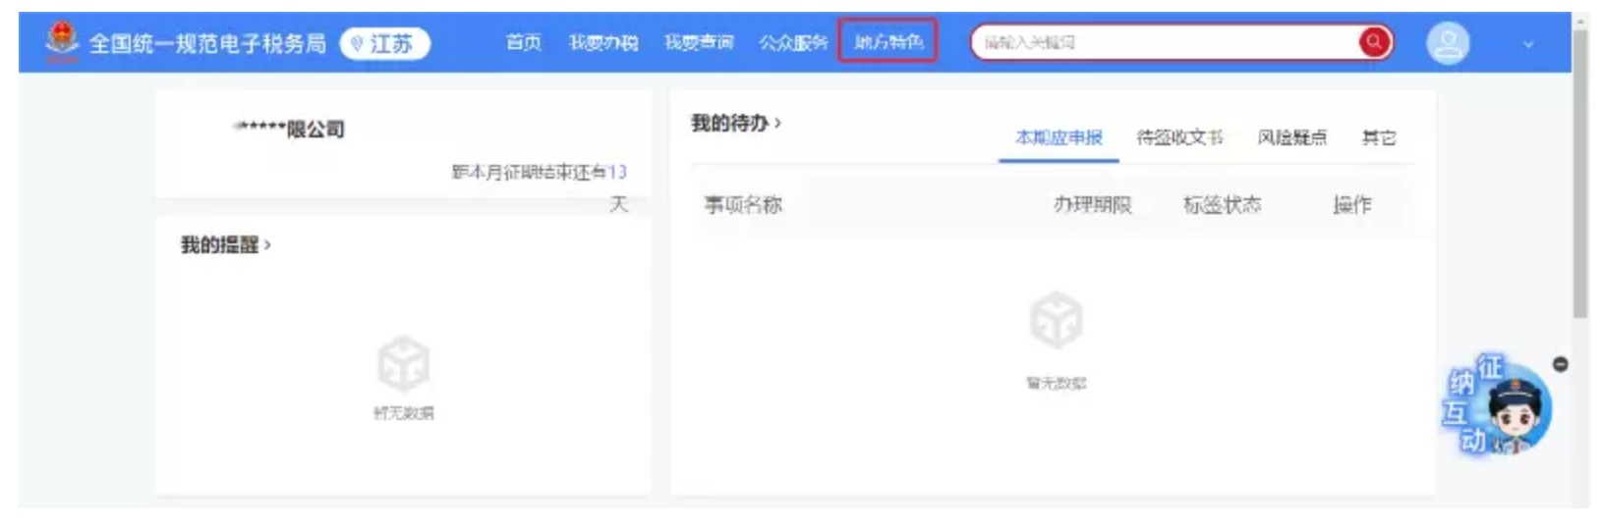Open 我的待办 full list link
The height and width of the screenshot is (529, 1600).
[736, 123]
